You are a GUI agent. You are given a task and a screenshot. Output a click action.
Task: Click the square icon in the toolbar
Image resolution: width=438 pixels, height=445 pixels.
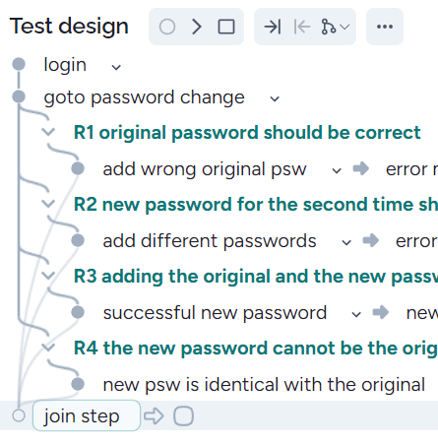click(x=226, y=27)
